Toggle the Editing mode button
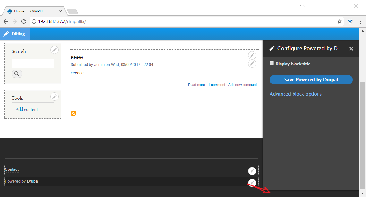 [15, 34]
